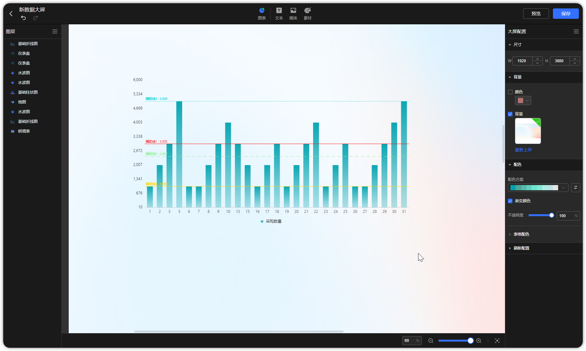Collapse the 尺寸 size section
The width and height of the screenshot is (586, 351).
point(510,45)
